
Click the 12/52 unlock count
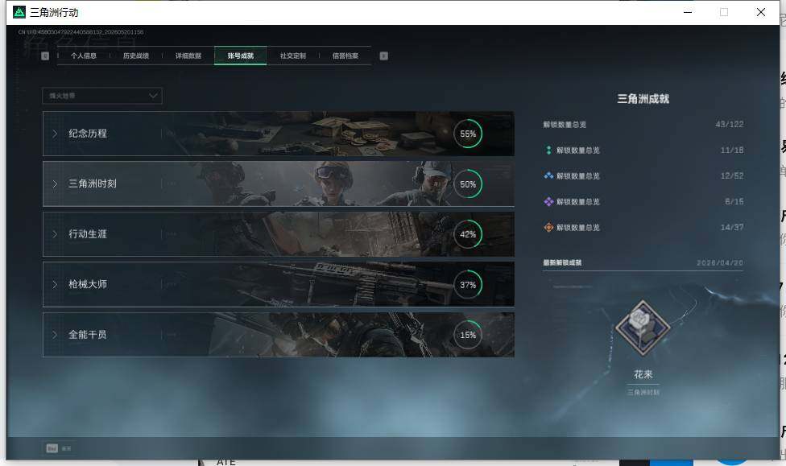click(732, 175)
